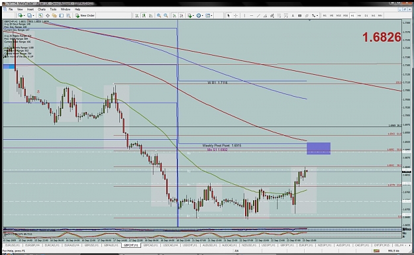Select the purple rectangle near Mo S1
This screenshot has width=414, height=255.
[x=319, y=148]
